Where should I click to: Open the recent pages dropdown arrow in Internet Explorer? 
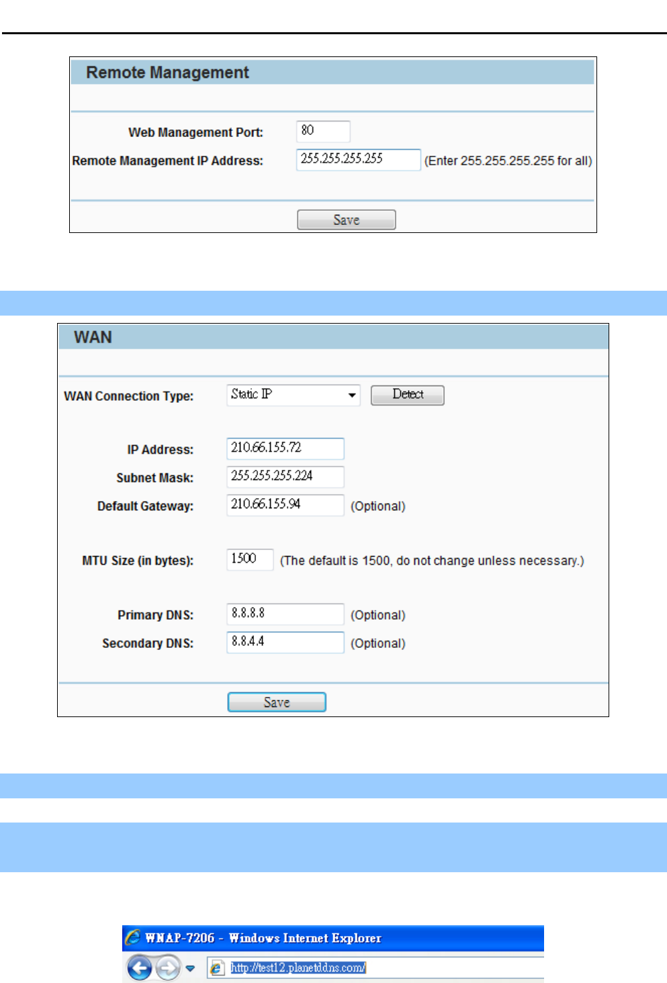pos(190,968)
